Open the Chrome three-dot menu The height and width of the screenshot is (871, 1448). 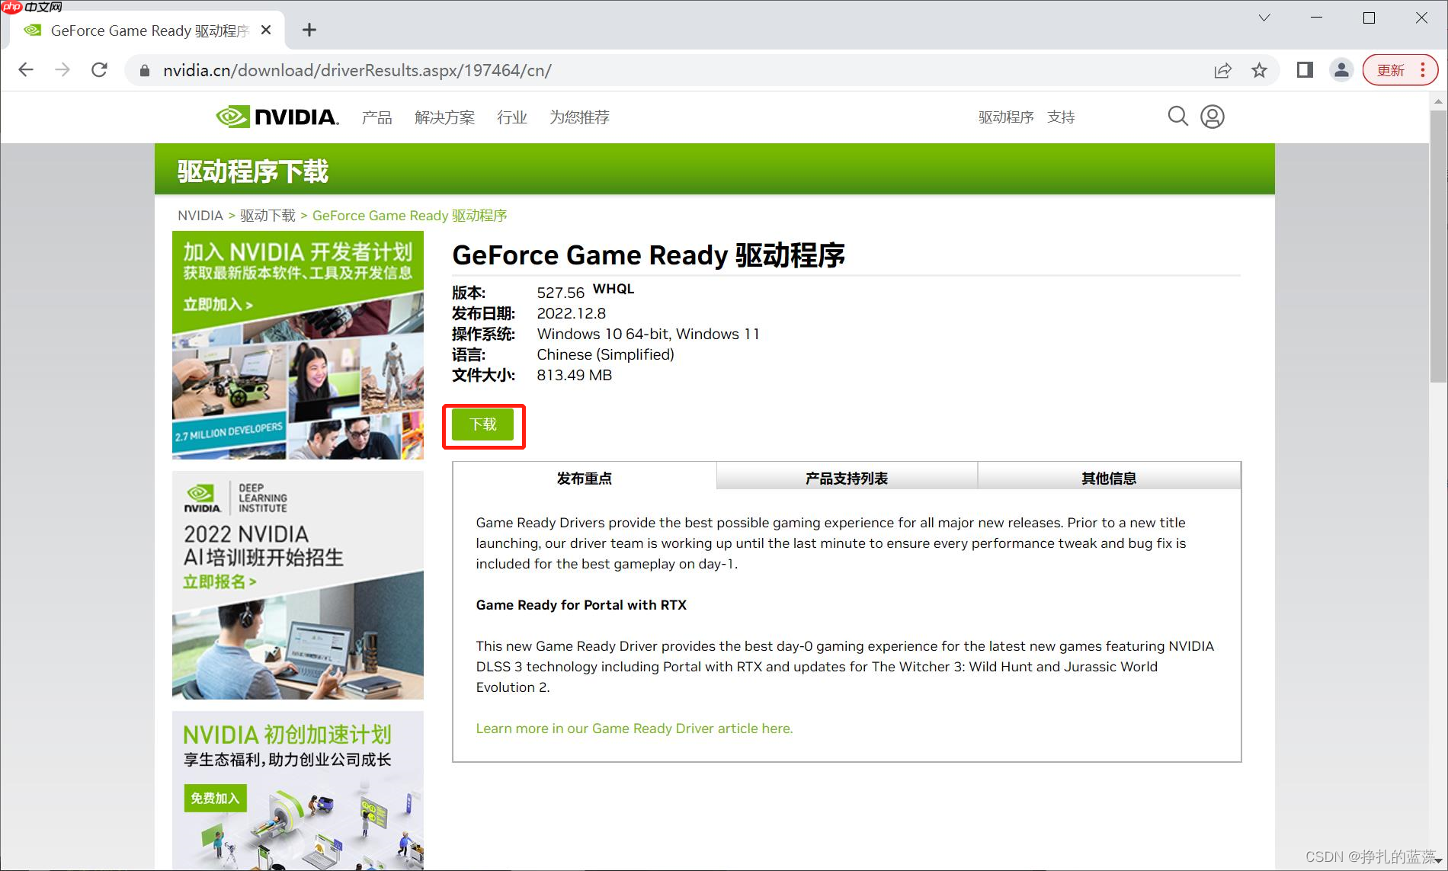click(1424, 69)
